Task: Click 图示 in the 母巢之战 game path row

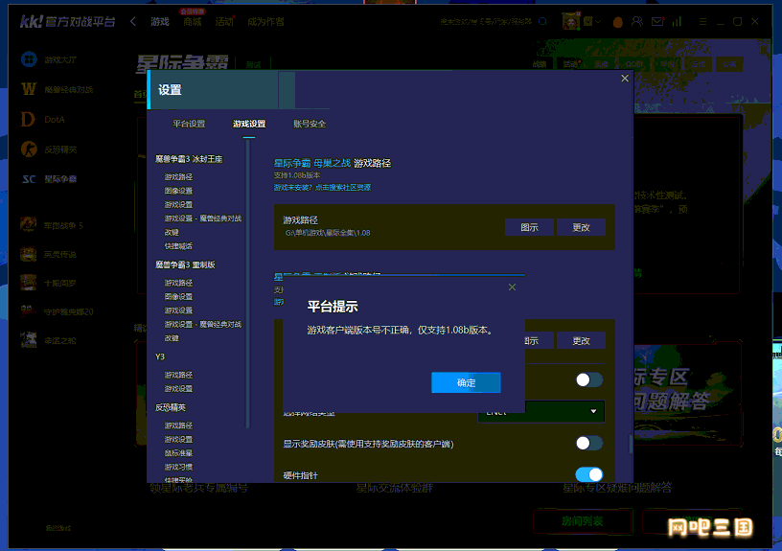Action: coord(529,227)
